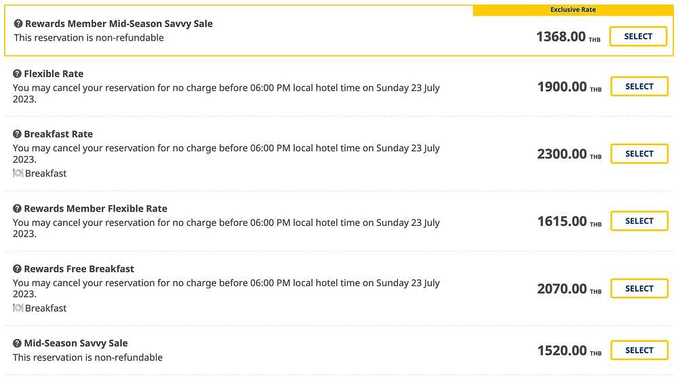Click the Exclusive Rate yellow banner
The height and width of the screenshot is (379, 678).
(x=573, y=10)
